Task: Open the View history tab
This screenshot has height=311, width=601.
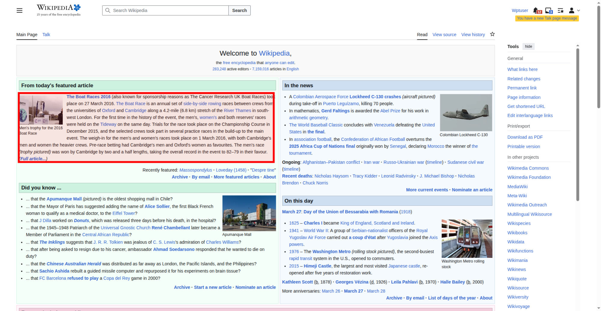Action: (x=473, y=35)
